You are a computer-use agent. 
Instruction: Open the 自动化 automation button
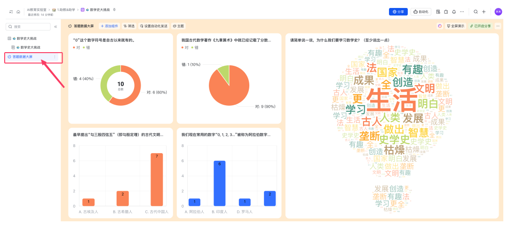point(421,12)
